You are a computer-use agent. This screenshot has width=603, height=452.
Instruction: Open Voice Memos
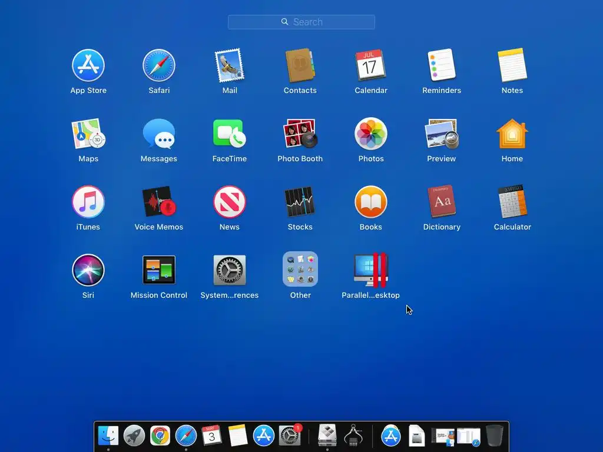click(159, 202)
